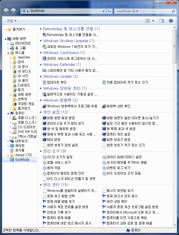Click the 업데이트 확인 Windows Update icon

pyautogui.click(x=44, y=82)
